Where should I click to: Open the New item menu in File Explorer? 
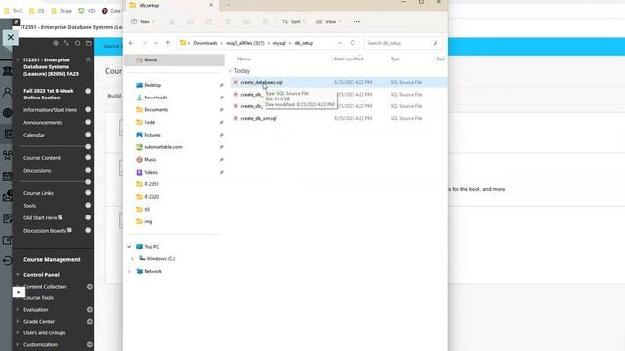pyautogui.click(x=143, y=21)
